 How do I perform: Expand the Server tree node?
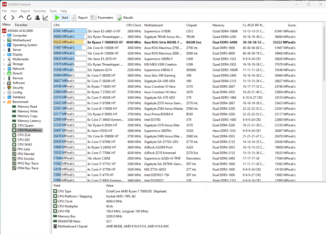4,50
